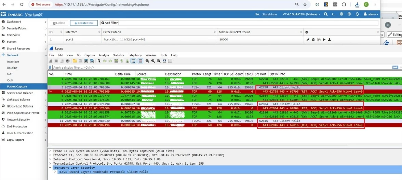Reset Wireshark text to normal size
Screen dimensions: 402x180
click(159, 61)
